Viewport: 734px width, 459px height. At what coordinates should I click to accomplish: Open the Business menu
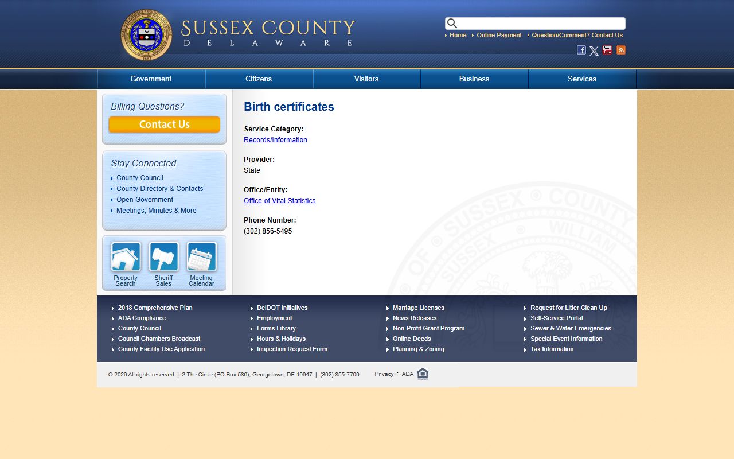tap(474, 79)
